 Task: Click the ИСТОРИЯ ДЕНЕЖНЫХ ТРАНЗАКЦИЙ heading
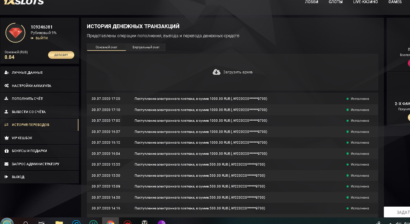coord(133,26)
